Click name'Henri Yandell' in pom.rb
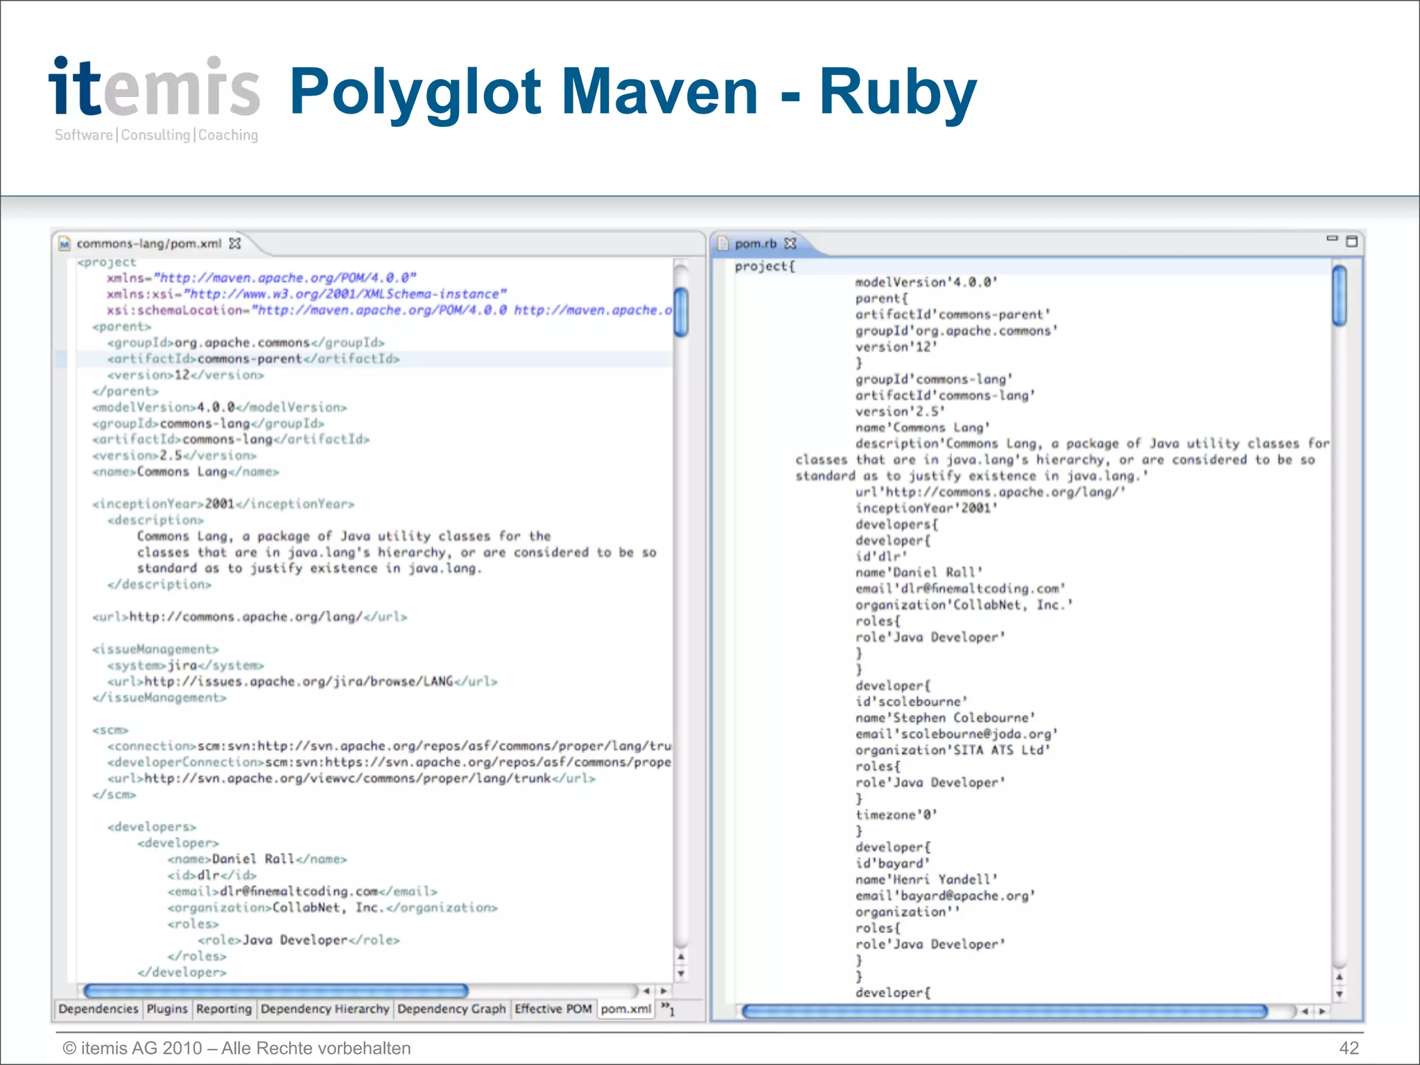This screenshot has width=1420, height=1065. coord(926,879)
